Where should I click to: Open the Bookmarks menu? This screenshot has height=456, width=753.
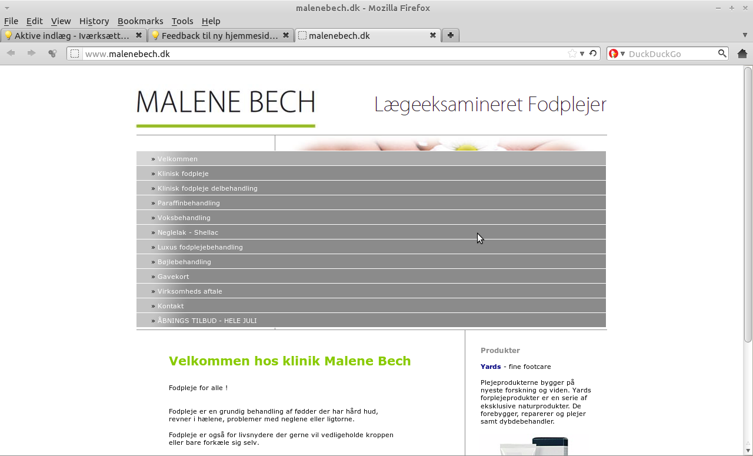click(x=140, y=21)
